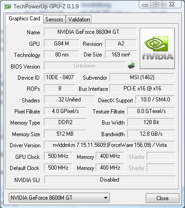
Task: Click the BIOS Version label
Action: pyautogui.click(x=25, y=67)
